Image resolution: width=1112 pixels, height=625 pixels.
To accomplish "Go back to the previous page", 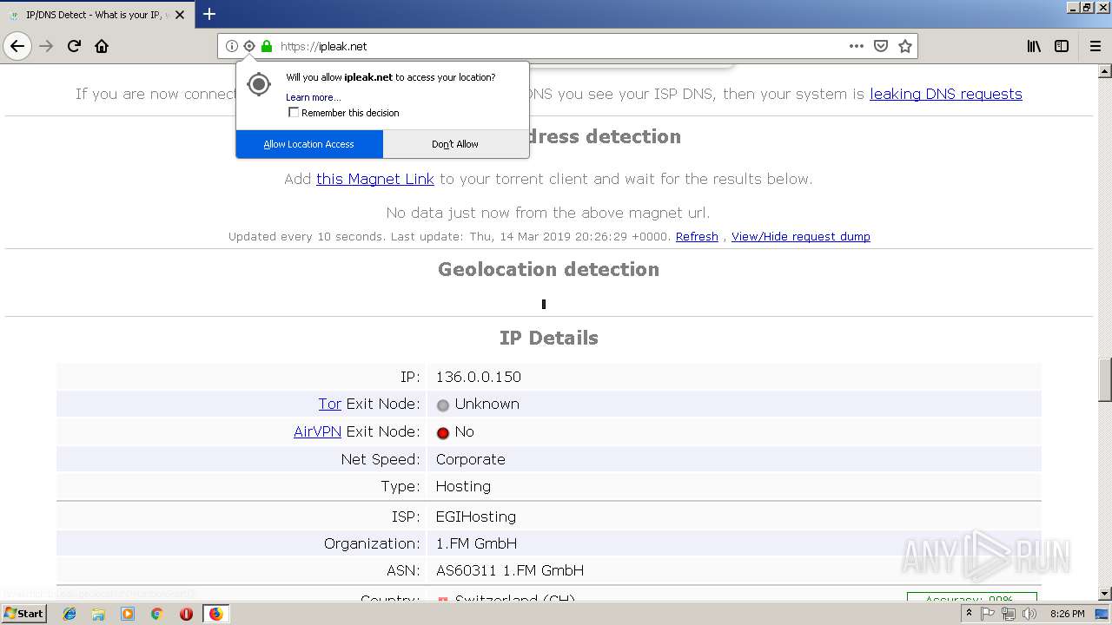I will [x=17, y=46].
